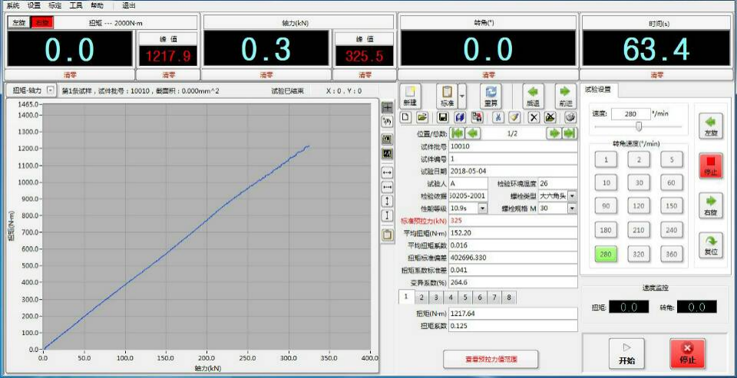This screenshot has width=737, height=378.
Task: Toggle the red 右旋 direction button at top left
Action: tap(41, 22)
